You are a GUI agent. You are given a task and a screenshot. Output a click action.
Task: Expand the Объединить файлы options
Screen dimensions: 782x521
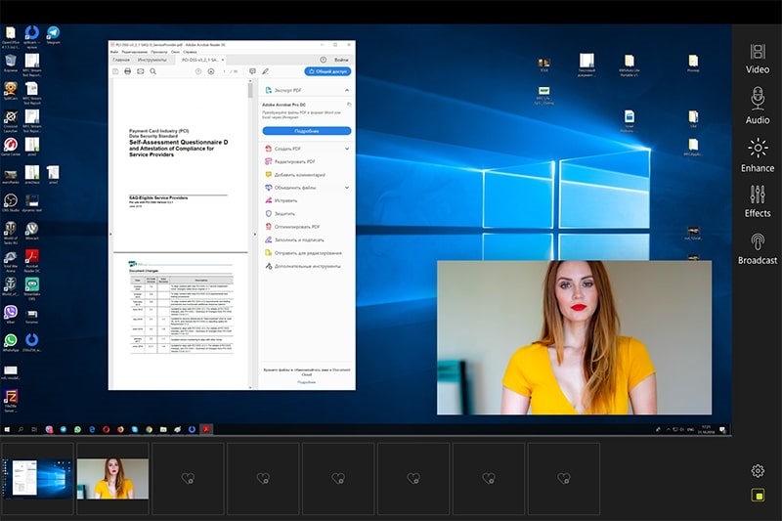347,187
